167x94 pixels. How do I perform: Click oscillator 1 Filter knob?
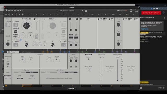(23, 36)
